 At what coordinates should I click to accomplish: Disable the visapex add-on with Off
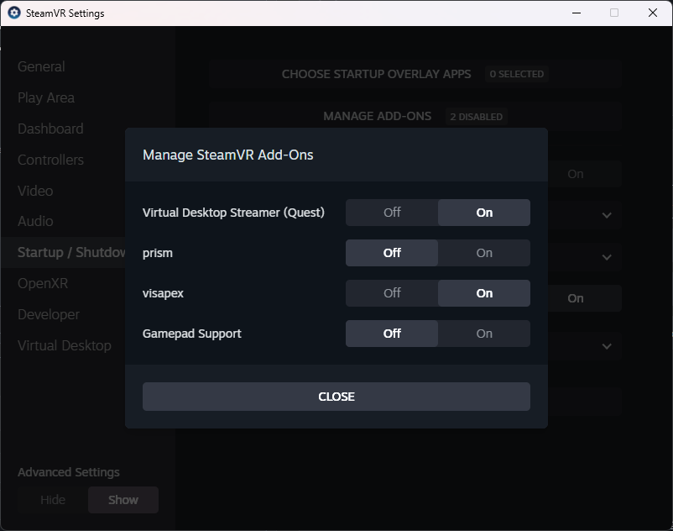point(392,293)
